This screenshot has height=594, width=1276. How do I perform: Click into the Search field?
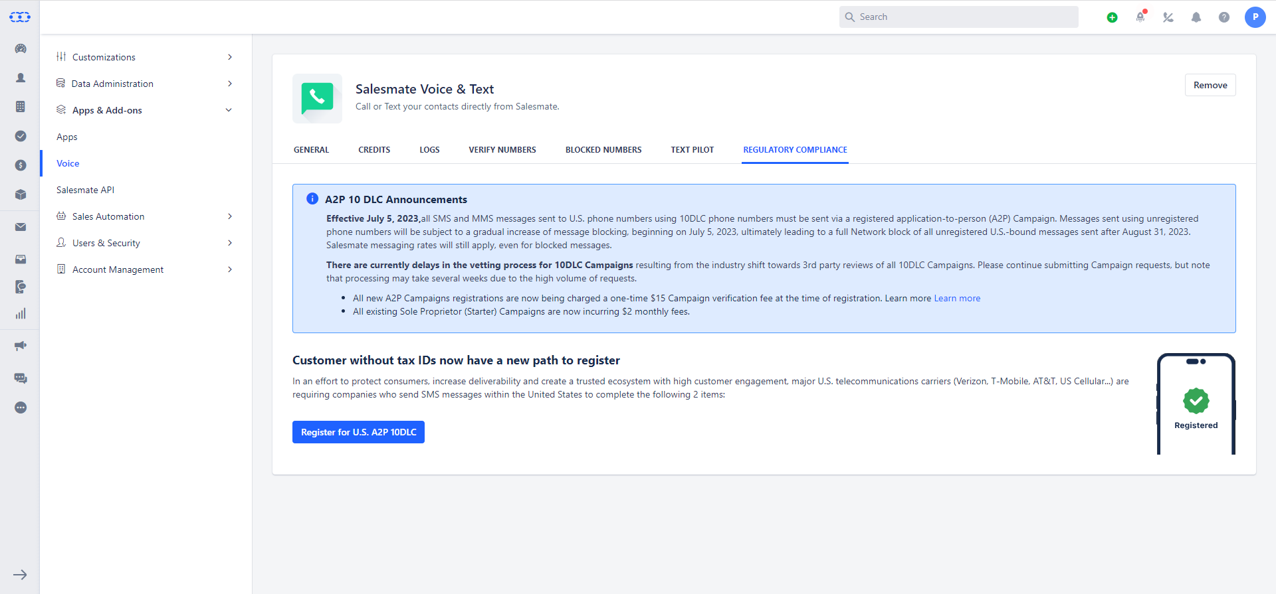pos(959,17)
